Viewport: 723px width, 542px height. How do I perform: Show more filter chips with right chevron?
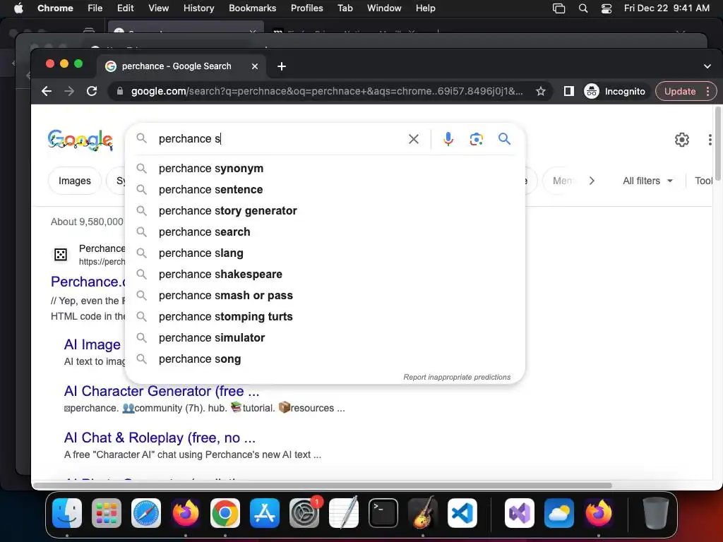[592, 181]
